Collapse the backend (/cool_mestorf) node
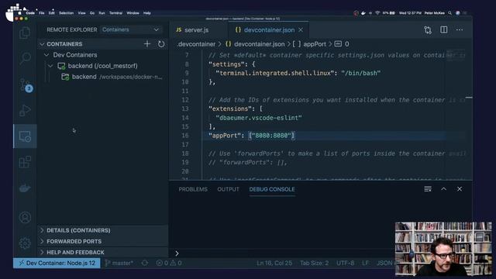Viewport: 496px width, 279px height. point(50,66)
